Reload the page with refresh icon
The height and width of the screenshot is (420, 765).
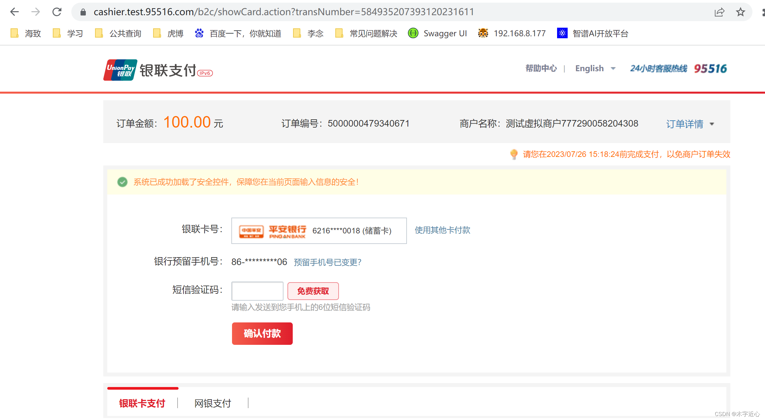(57, 12)
